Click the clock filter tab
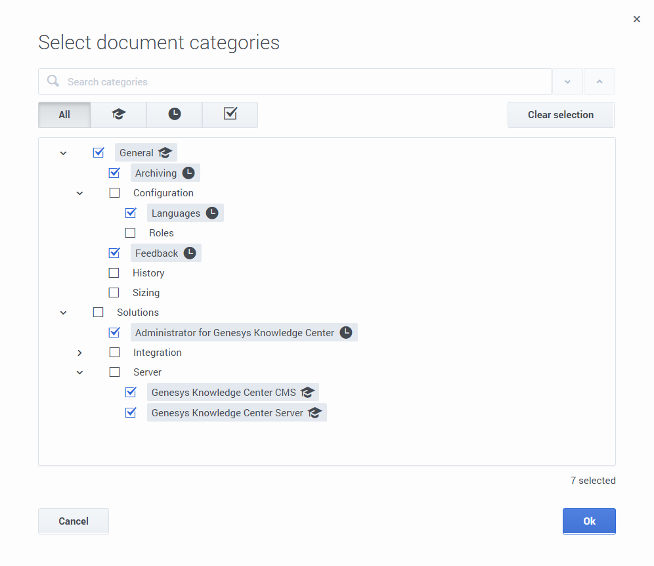This screenshot has width=654, height=566. 174,114
